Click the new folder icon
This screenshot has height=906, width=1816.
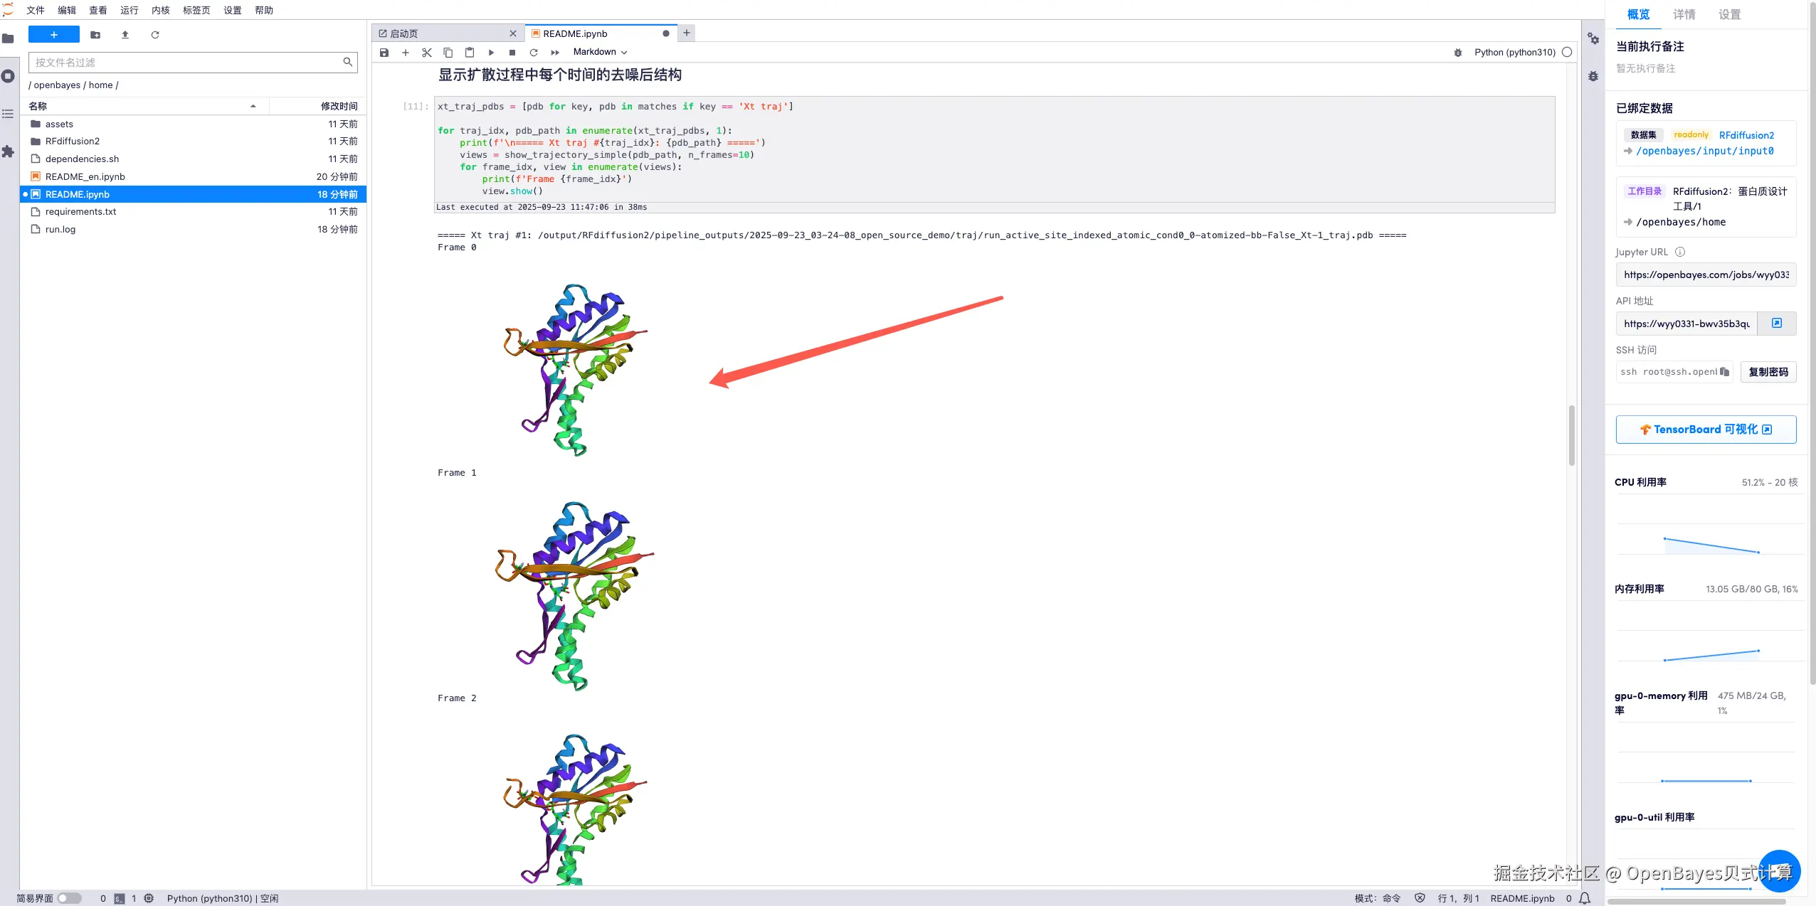pyautogui.click(x=95, y=35)
